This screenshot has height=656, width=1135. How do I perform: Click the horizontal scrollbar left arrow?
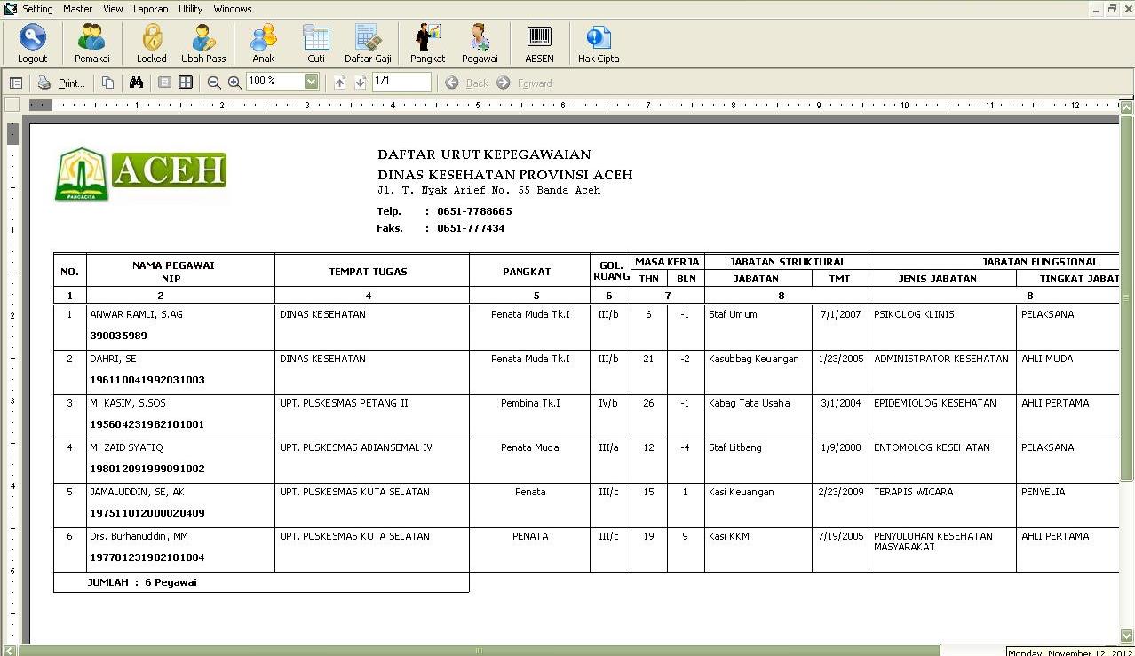point(7,651)
